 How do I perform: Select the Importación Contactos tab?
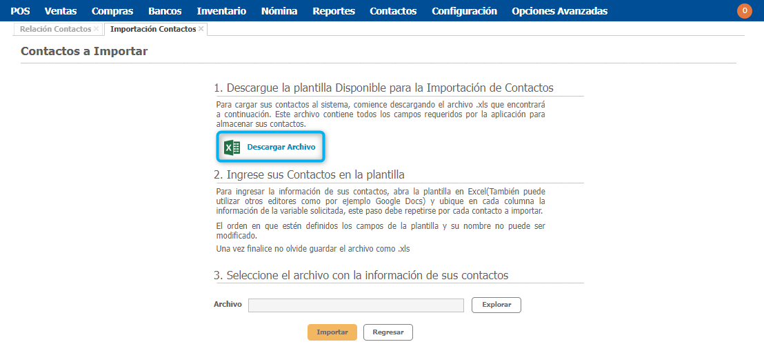tap(152, 29)
